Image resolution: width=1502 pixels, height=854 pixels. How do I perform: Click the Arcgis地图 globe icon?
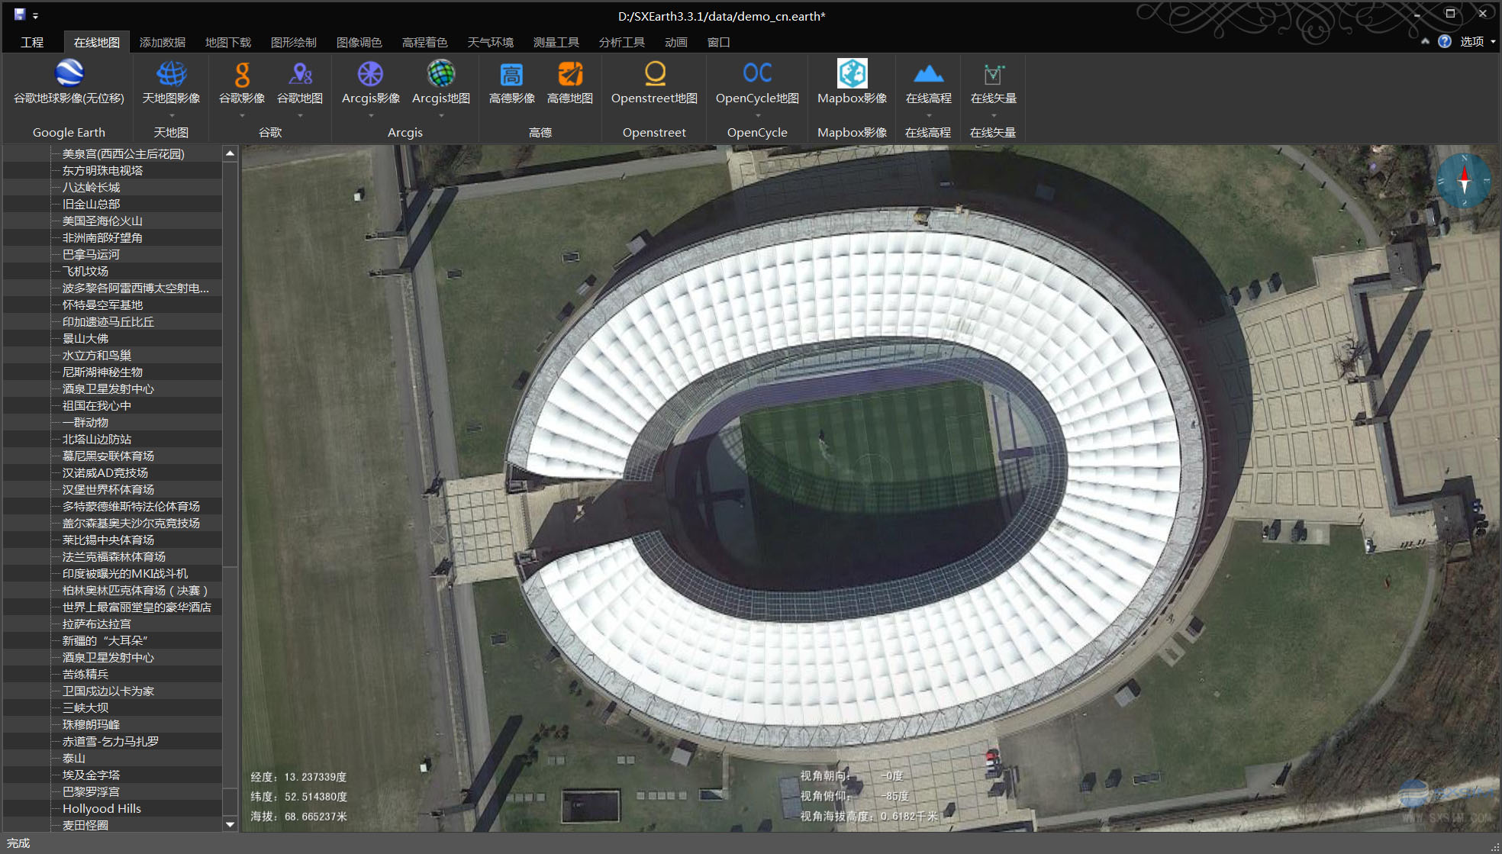coord(441,73)
